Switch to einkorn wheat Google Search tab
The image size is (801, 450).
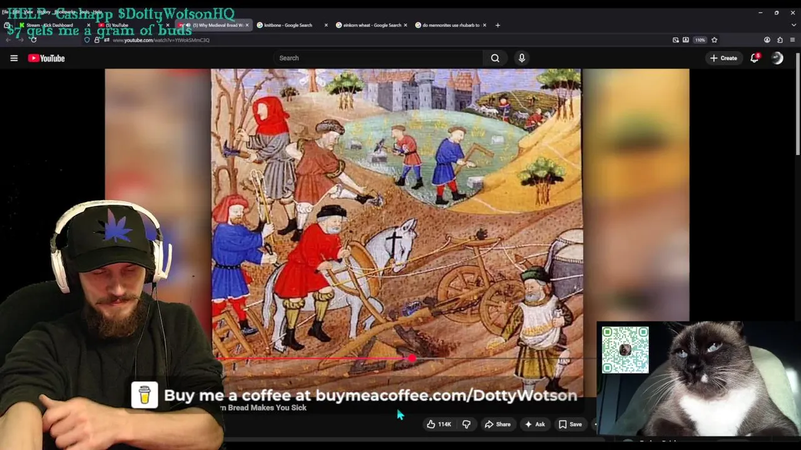click(x=372, y=25)
